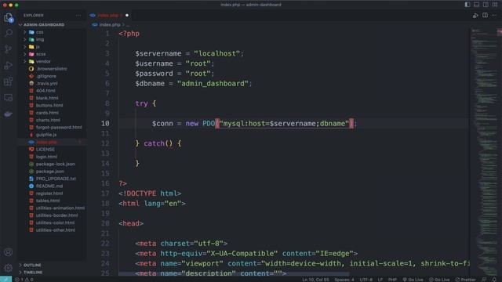Open cards.html file

[51, 113]
